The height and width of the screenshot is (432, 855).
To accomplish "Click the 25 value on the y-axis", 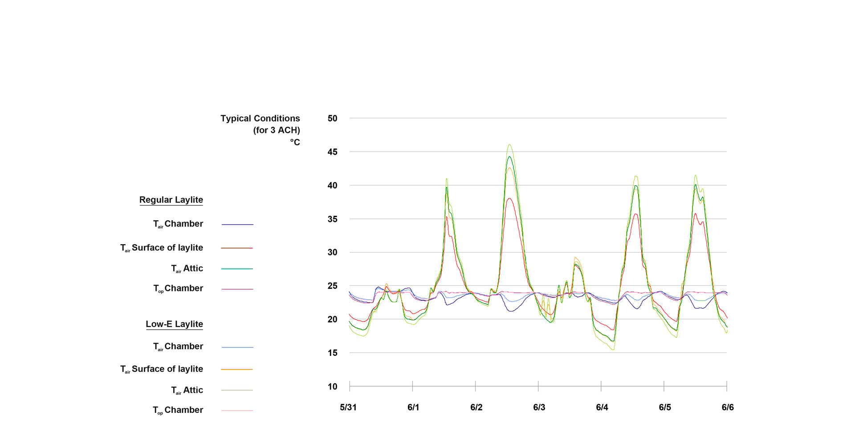I will point(332,286).
